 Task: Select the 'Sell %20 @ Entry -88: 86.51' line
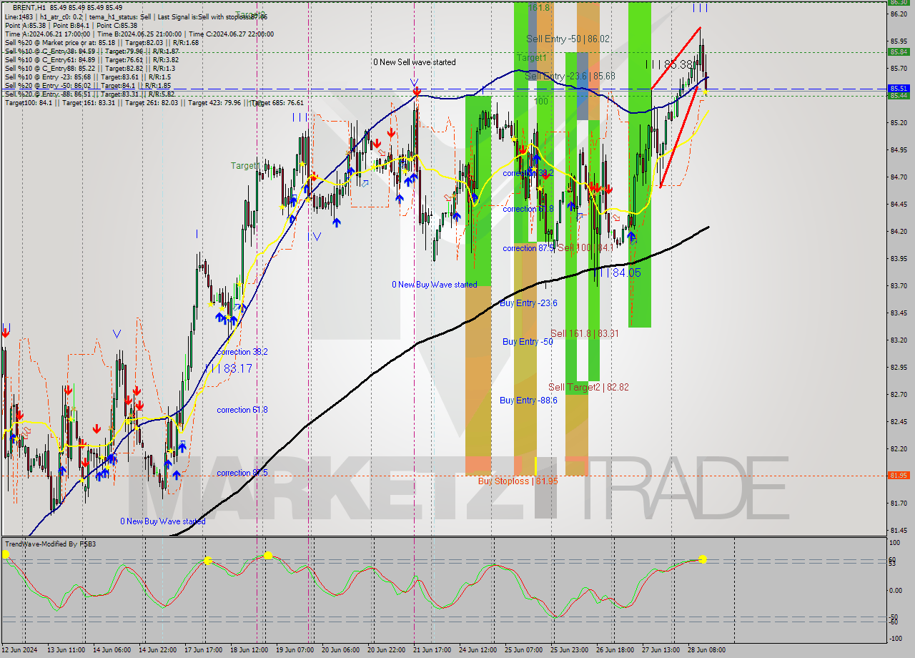click(x=89, y=94)
